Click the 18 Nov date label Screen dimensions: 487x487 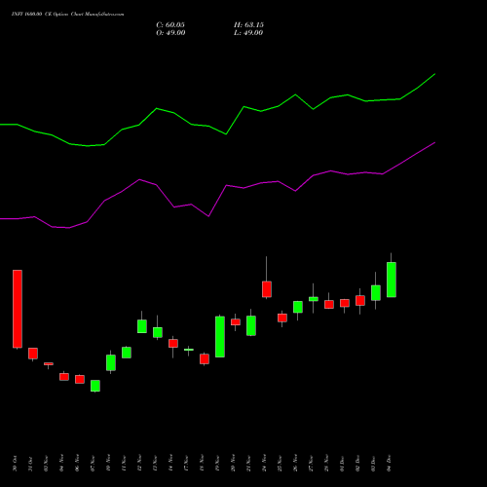tap(202, 464)
